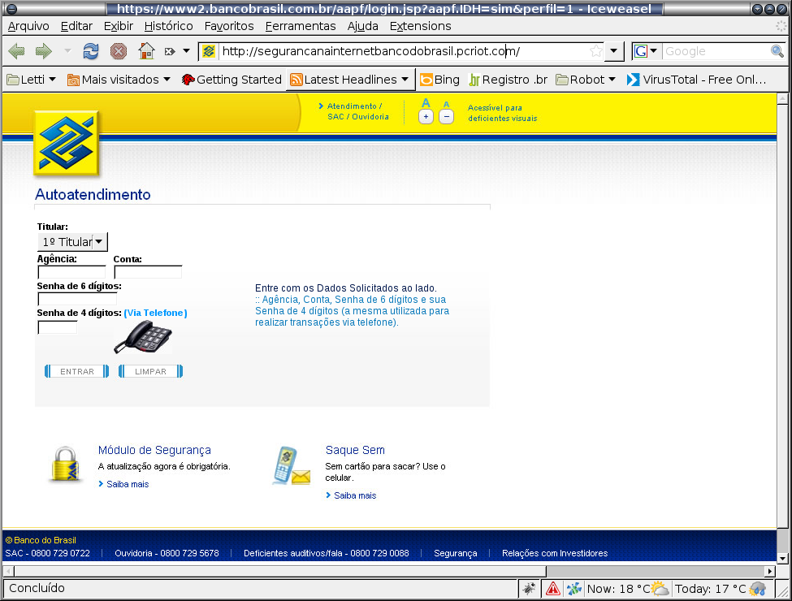The image size is (792, 601).
Task: Open the Bing bookmark
Action: [x=439, y=80]
